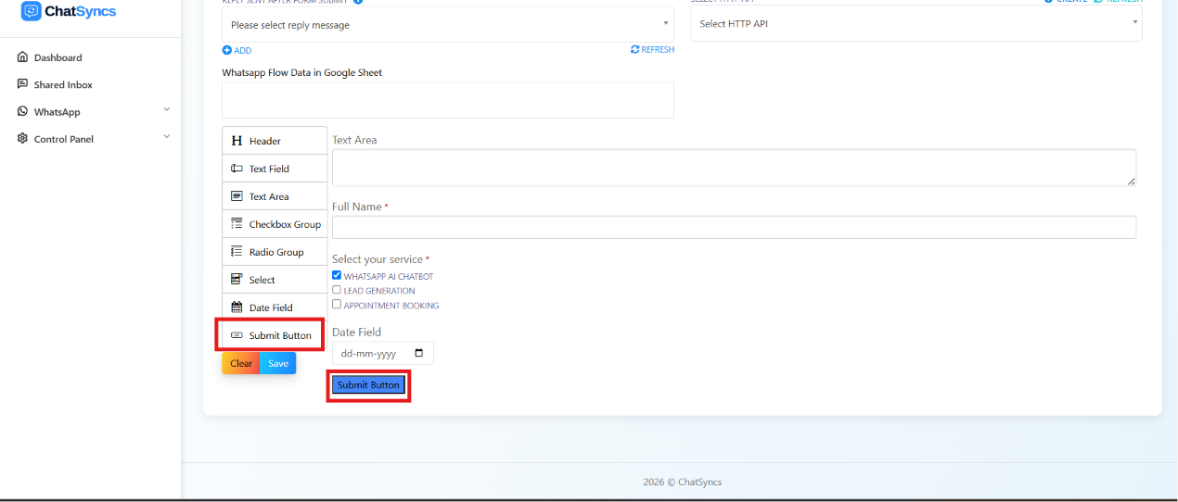Image resolution: width=1178 pixels, height=502 pixels.
Task: Open the Select HTTP API dropdown
Action: point(916,23)
